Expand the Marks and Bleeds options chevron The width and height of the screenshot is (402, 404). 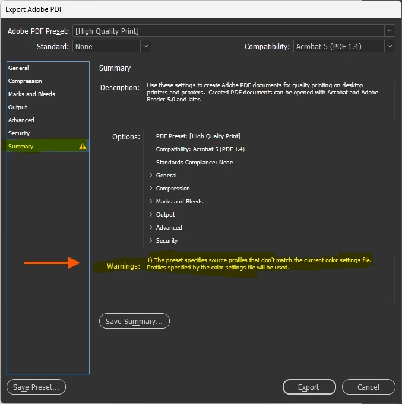(151, 201)
